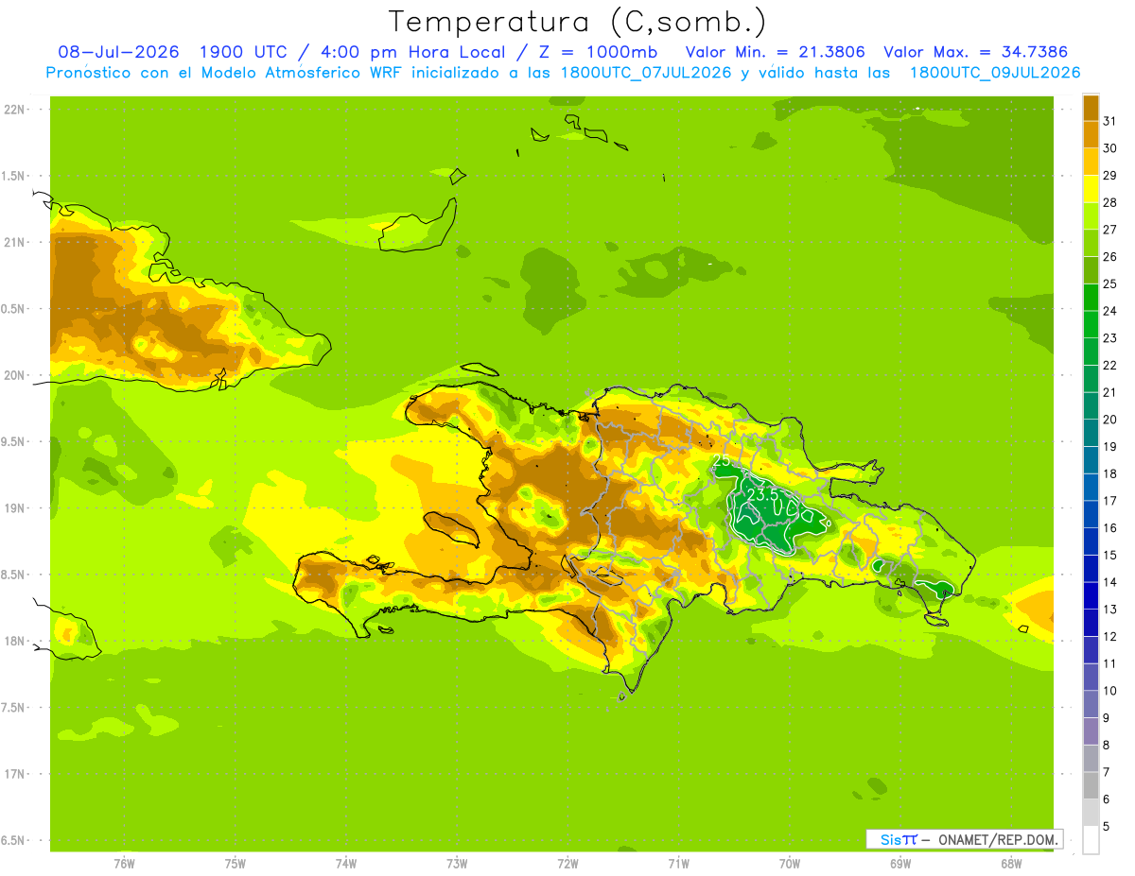Screen dimensions: 1135x876
Task: Pick purple legend swatch between 8 and 9
Action: [1091, 731]
